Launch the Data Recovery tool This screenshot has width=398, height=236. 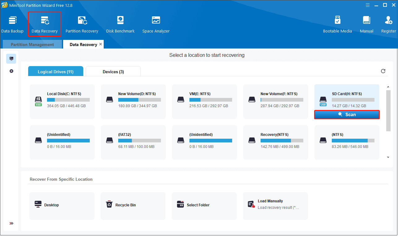pyautogui.click(x=45, y=24)
